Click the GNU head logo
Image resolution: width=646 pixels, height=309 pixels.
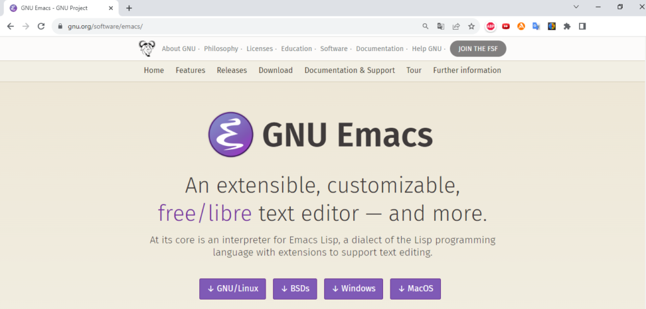point(146,48)
